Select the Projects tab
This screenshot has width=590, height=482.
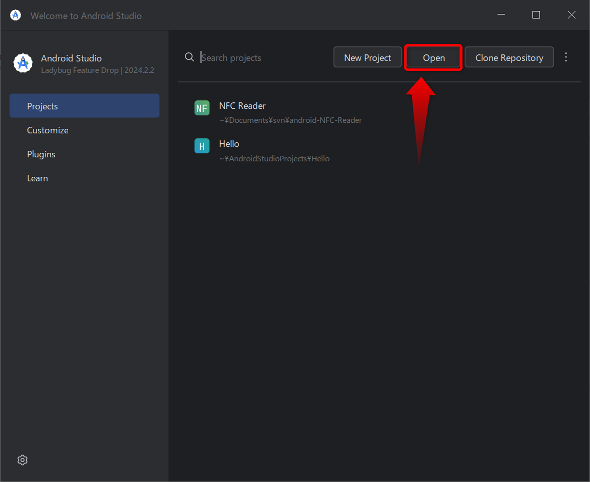click(84, 106)
